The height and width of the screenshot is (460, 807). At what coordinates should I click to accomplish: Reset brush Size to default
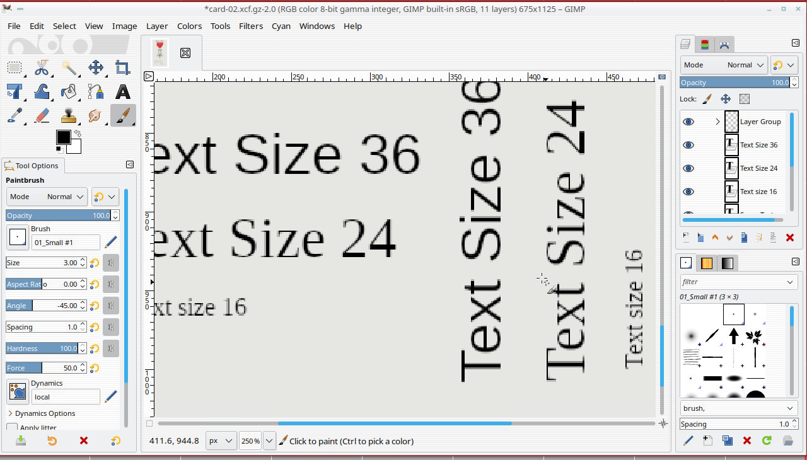click(x=95, y=263)
